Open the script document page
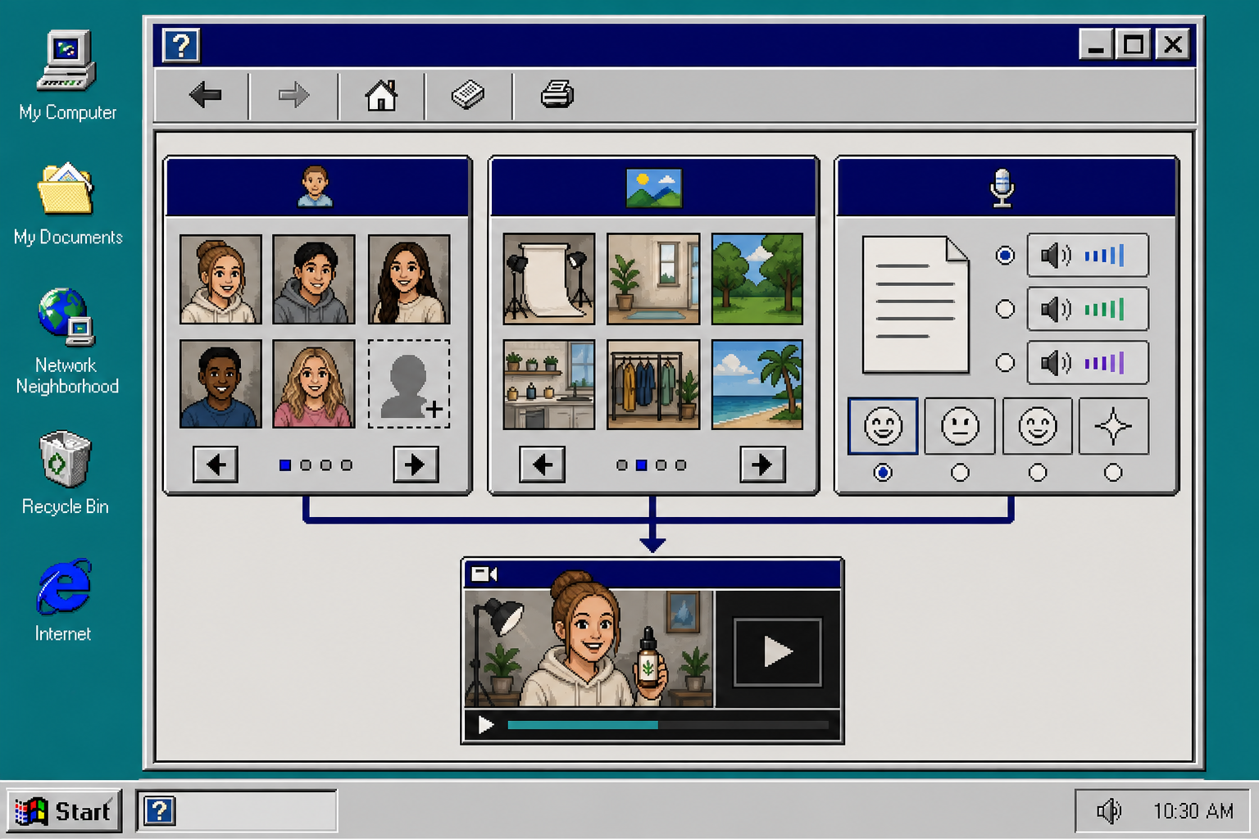Screen dimensions: 1259x839 [x=916, y=305]
